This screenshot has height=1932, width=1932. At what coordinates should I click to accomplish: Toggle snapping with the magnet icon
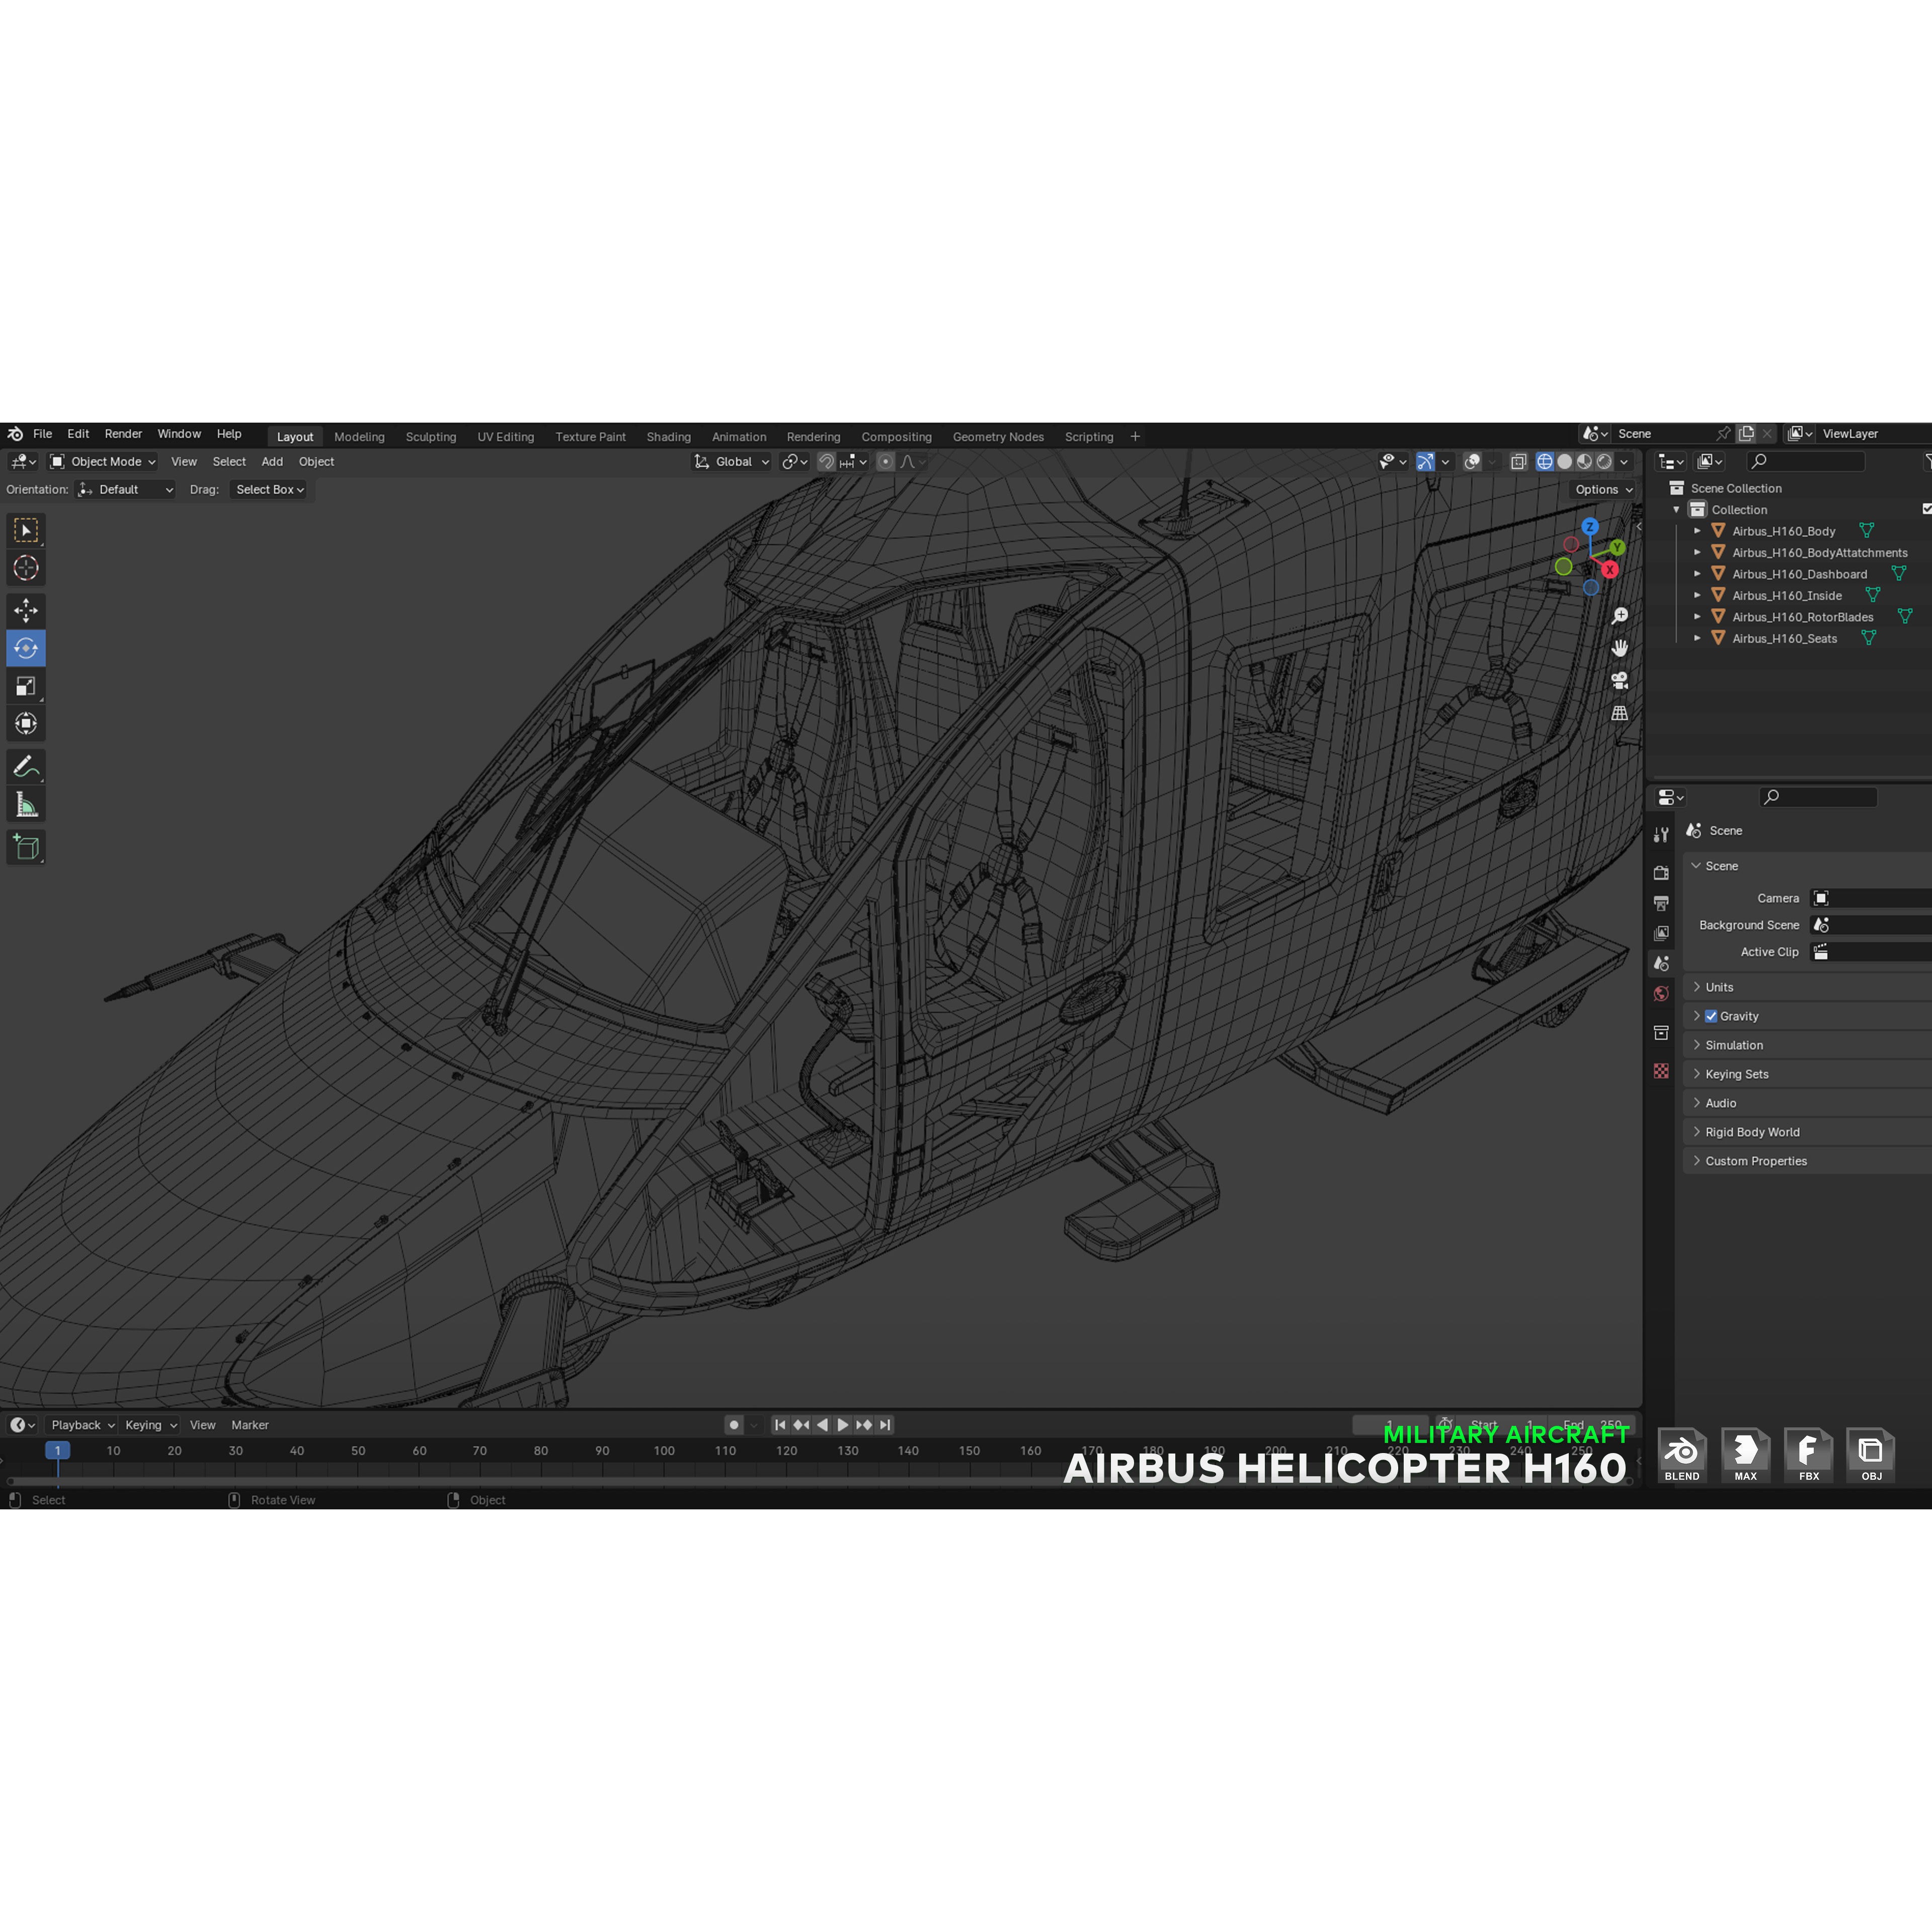[827, 461]
